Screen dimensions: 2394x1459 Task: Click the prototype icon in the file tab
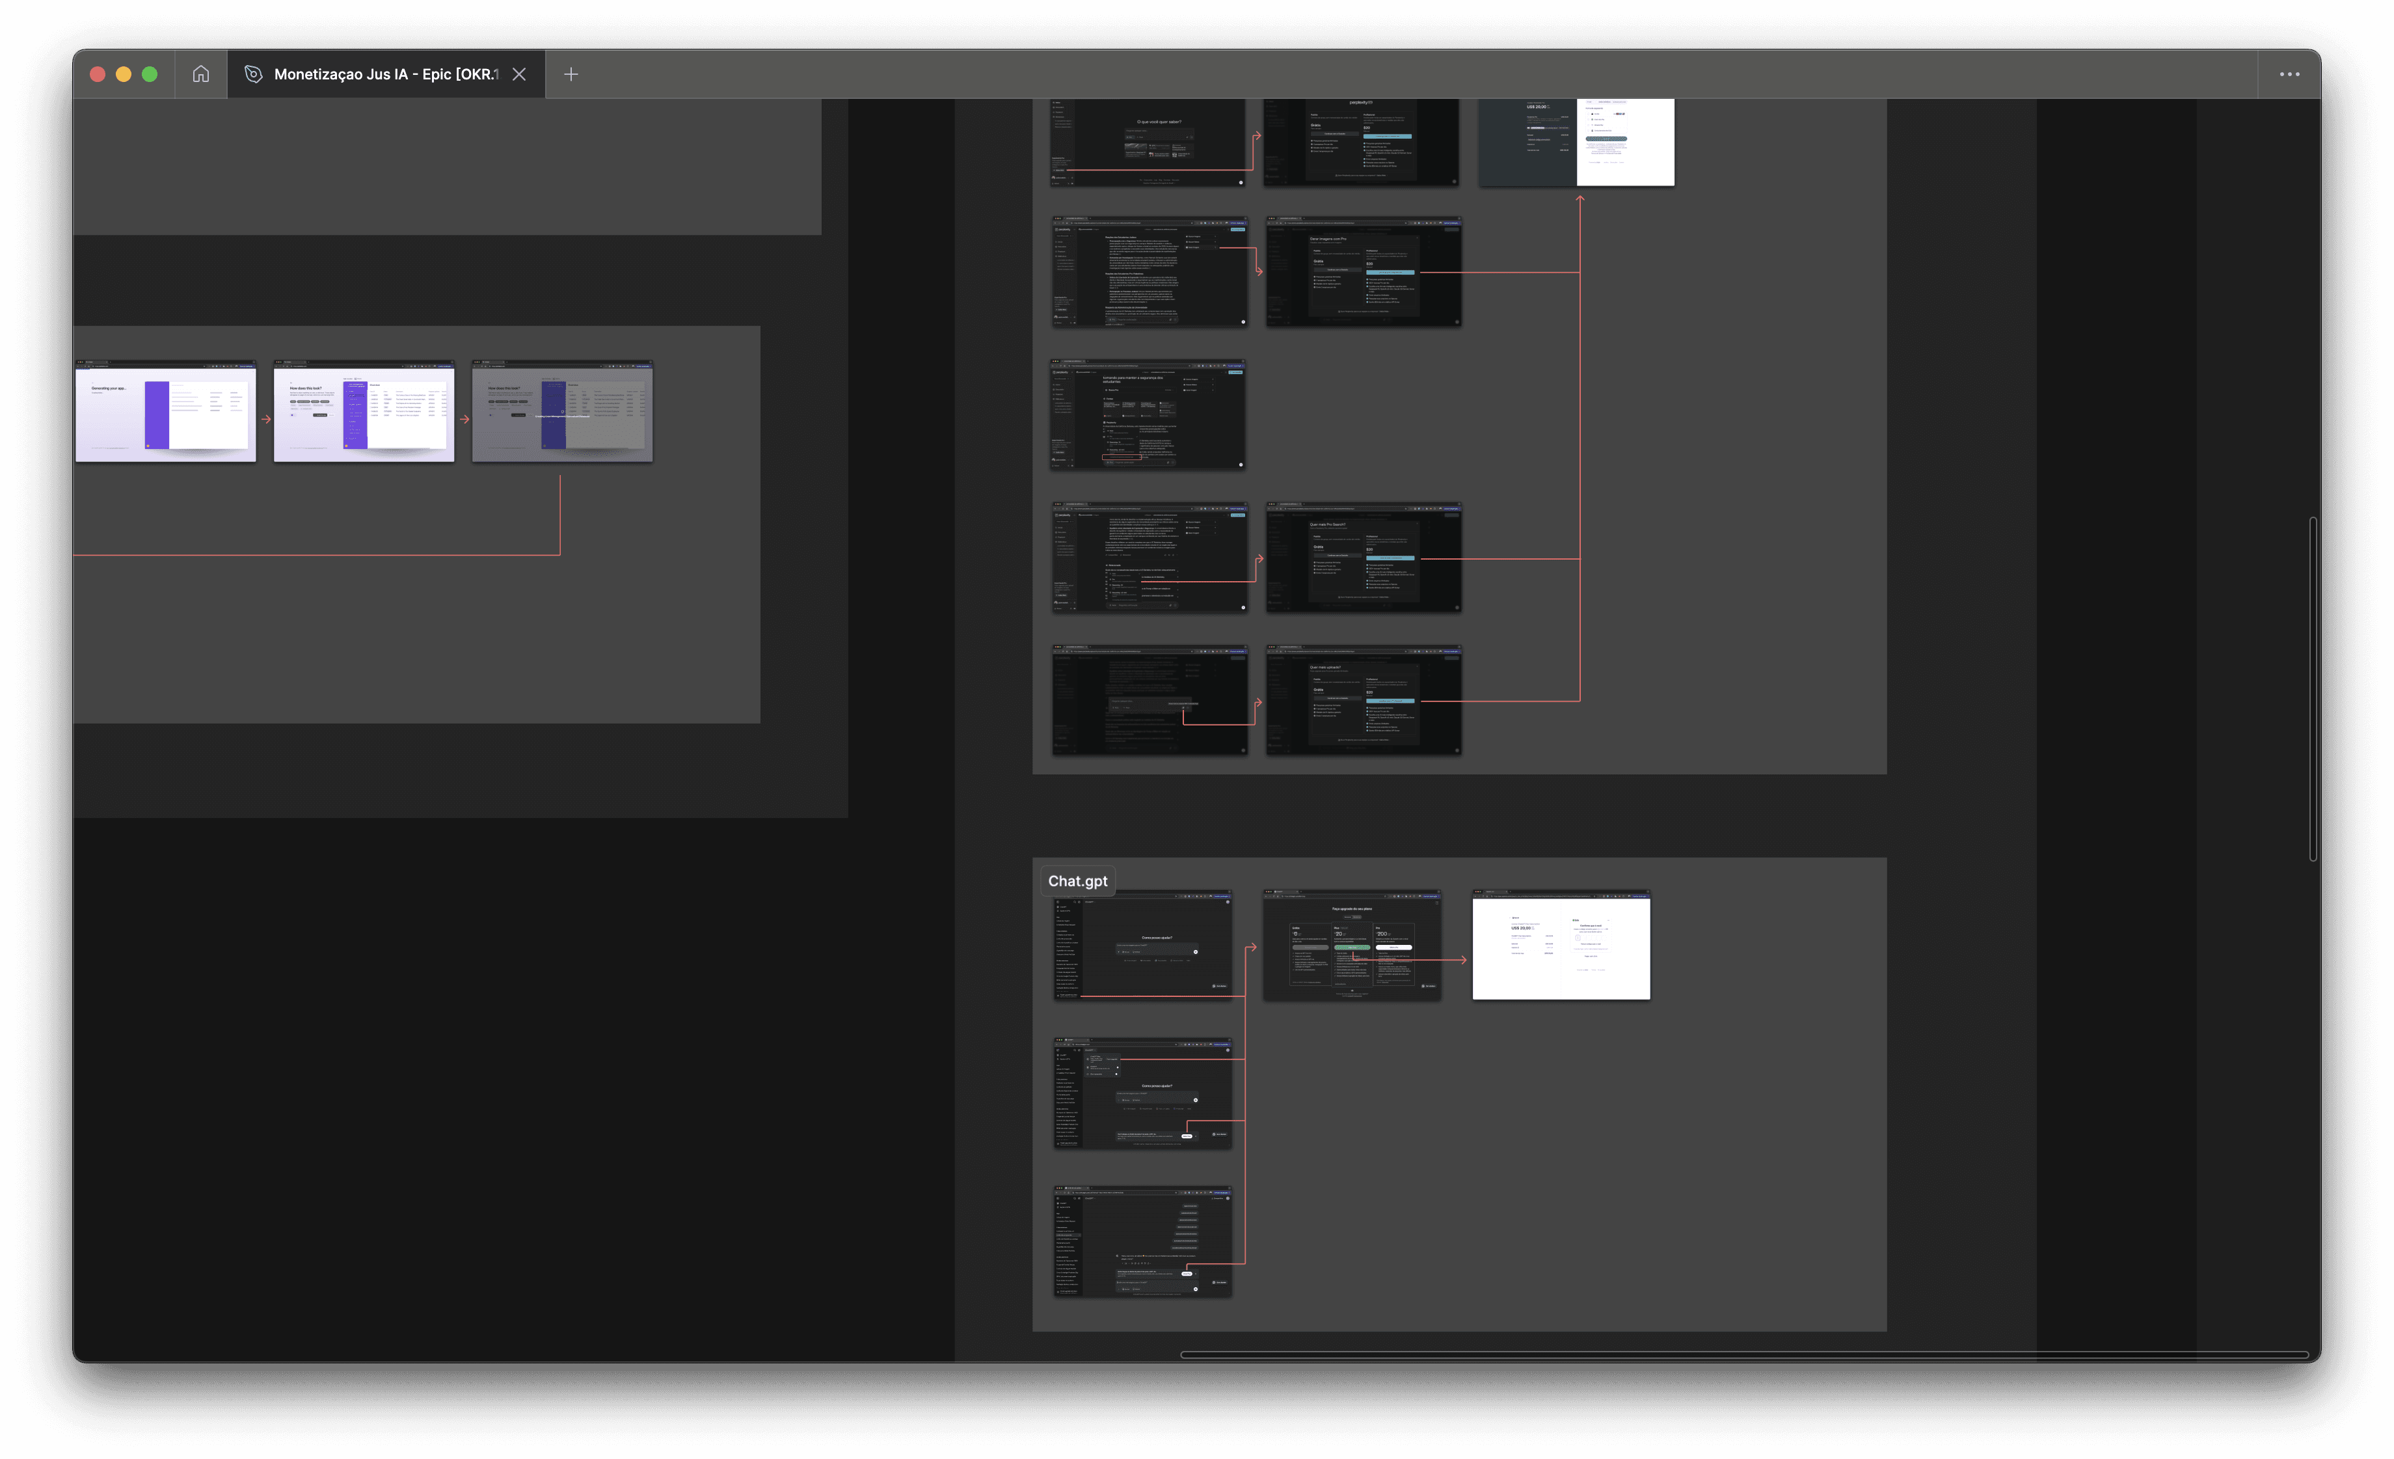click(x=254, y=74)
